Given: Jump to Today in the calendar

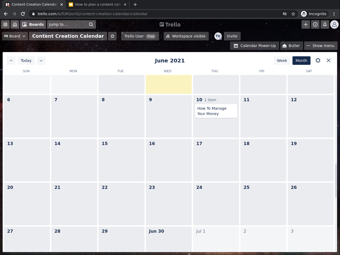Looking at the screenshot, I should click(26, 61).
